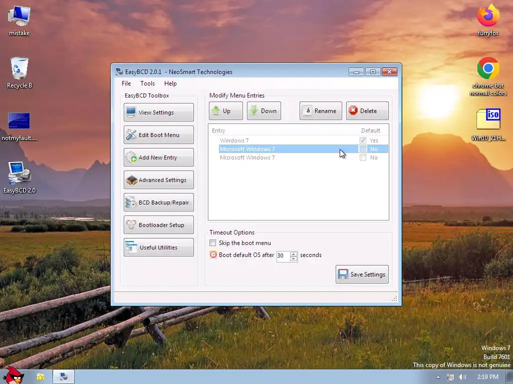The height and width of the screenshot is (384, 513).
Task: Move the selected entry Up
Action: (x=226, y=110)
